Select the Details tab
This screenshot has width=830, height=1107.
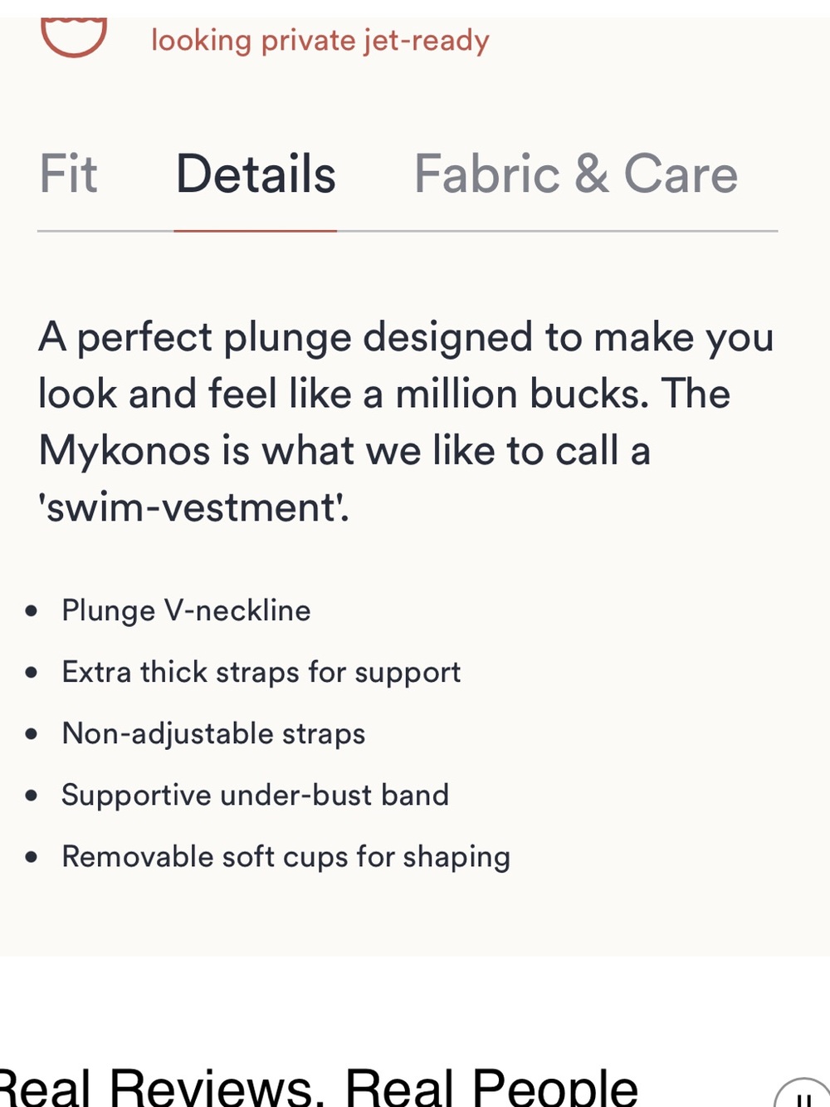[x=256, y=174]
